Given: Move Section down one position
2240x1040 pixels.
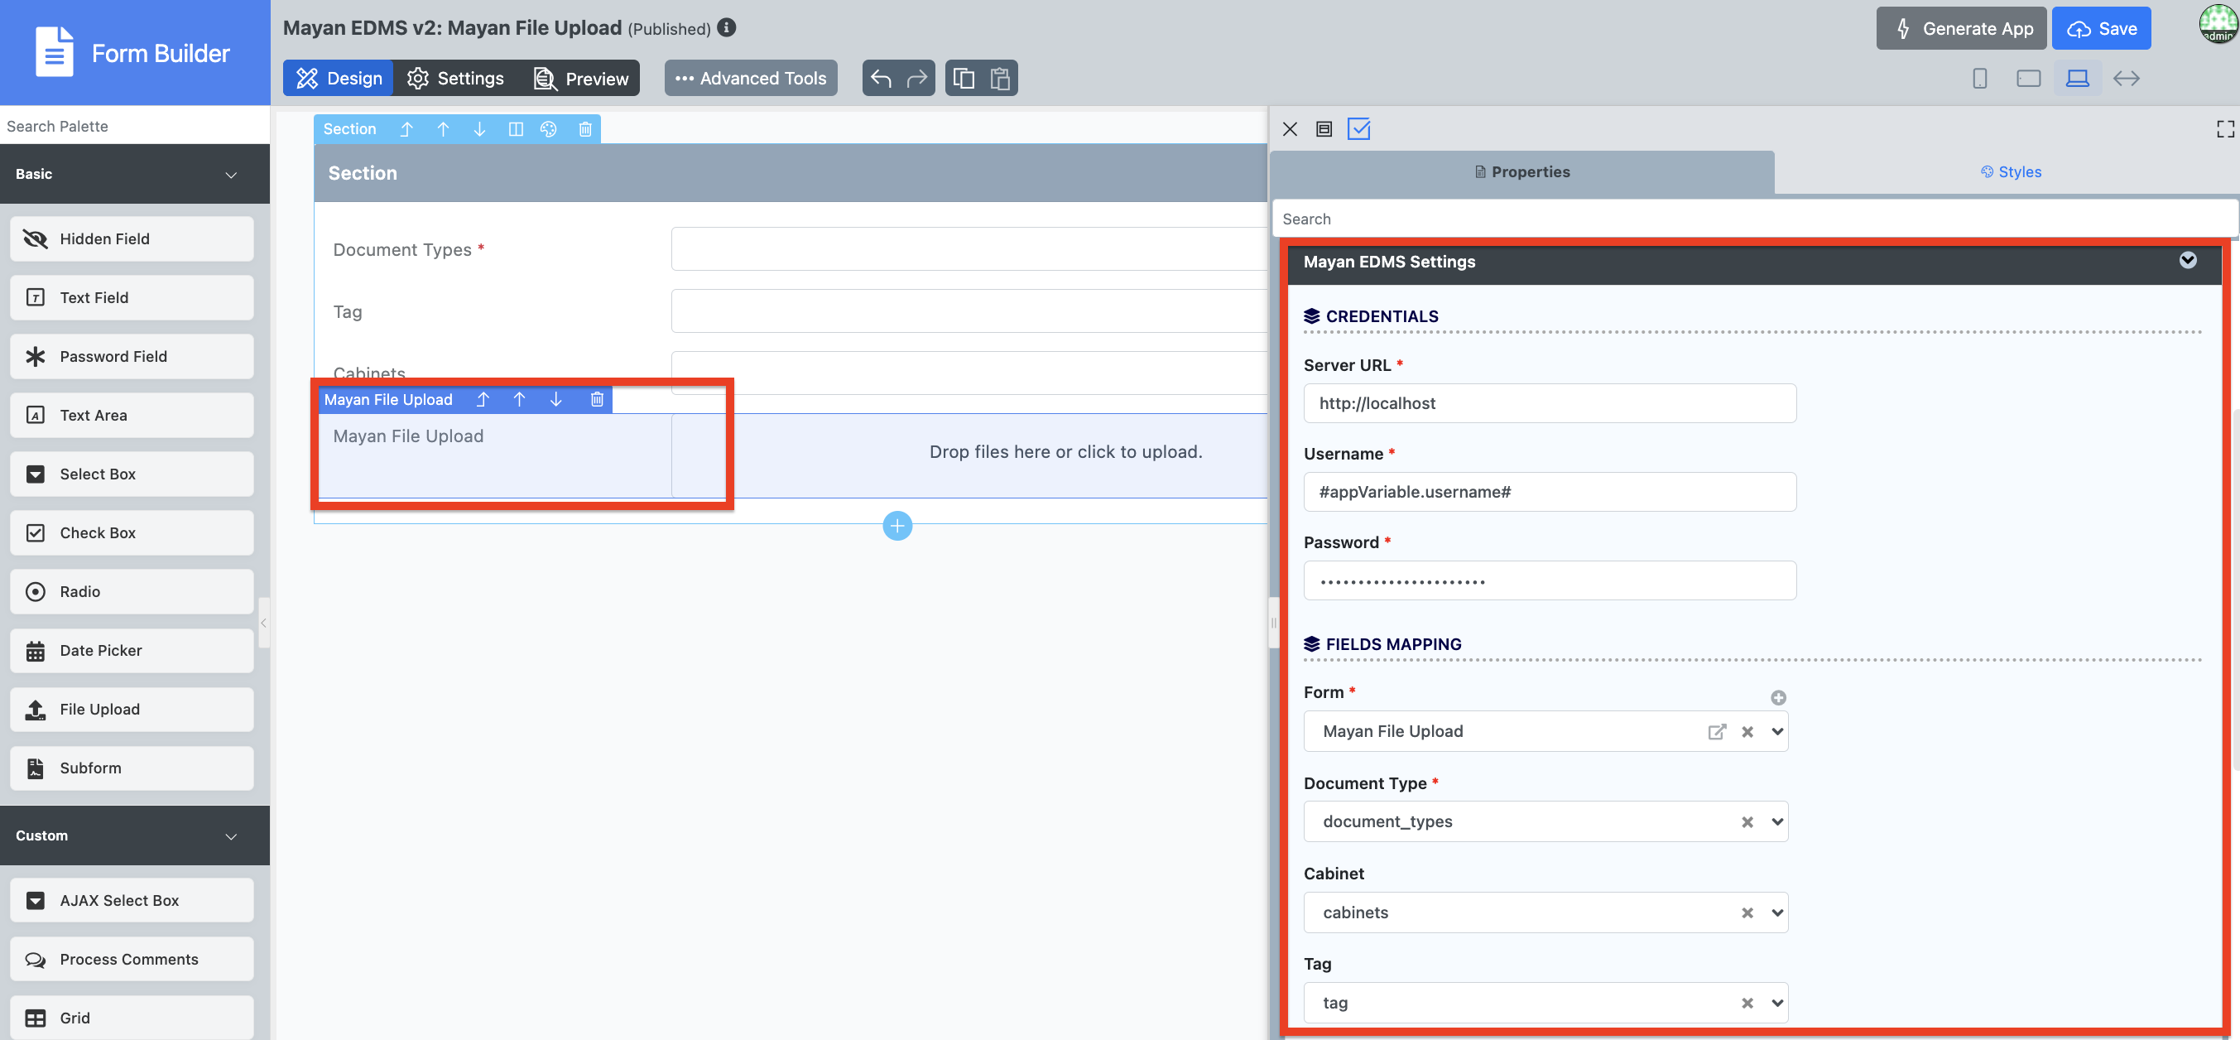Looking at the screenshot, I should coord(479,128).
